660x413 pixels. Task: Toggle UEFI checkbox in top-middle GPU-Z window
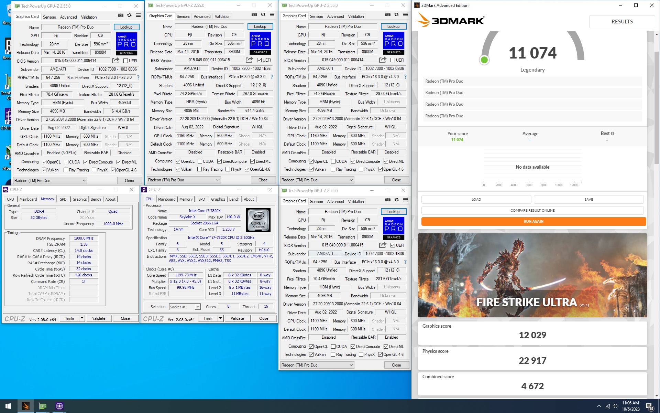click(x=260, y=60)
